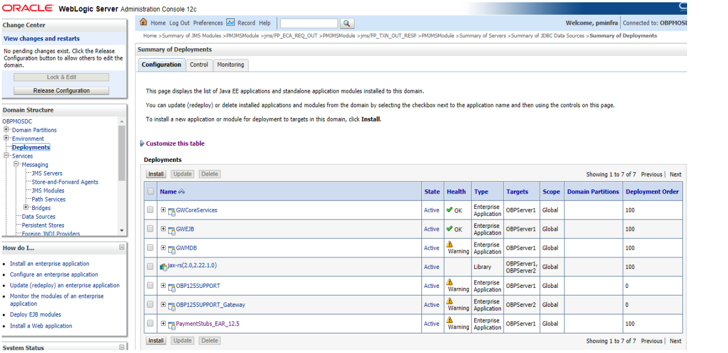
Task: Click the GWCoreServices application icon
Action: 172,211
